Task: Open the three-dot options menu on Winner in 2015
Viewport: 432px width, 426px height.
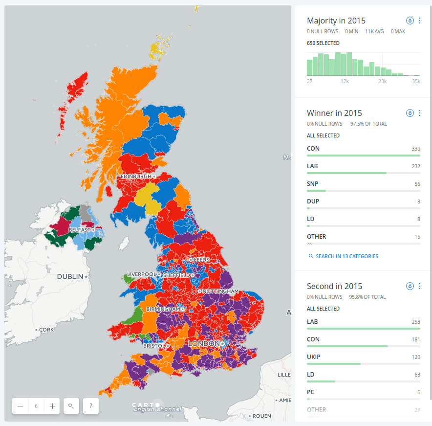Action: [x=419, y=113]
